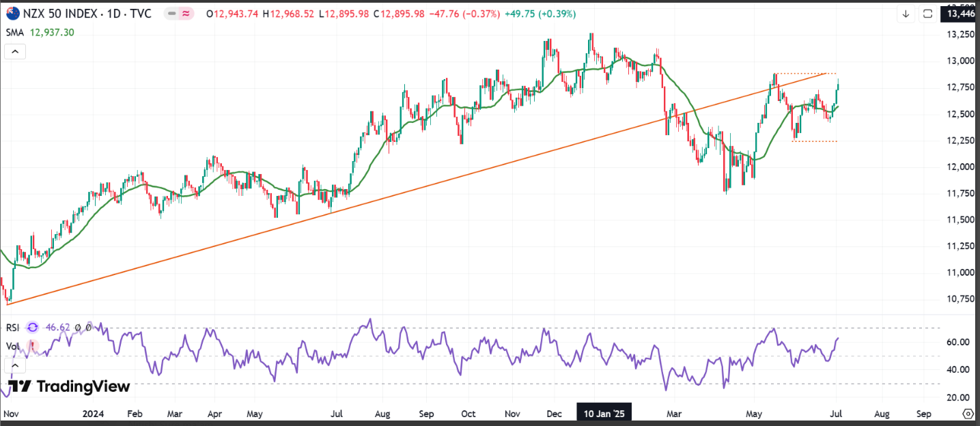This screenshot has width=980, height=426.
Task: Click the New Zealand flag symbol icon
Action: (13, 14)
